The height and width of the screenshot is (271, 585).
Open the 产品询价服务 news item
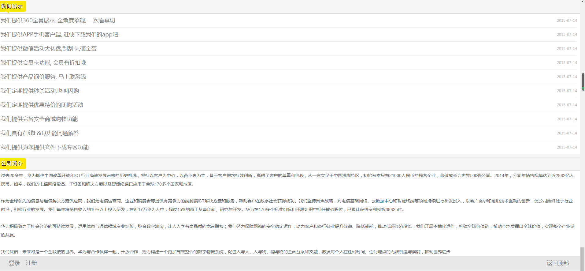(x=43, y=77)
